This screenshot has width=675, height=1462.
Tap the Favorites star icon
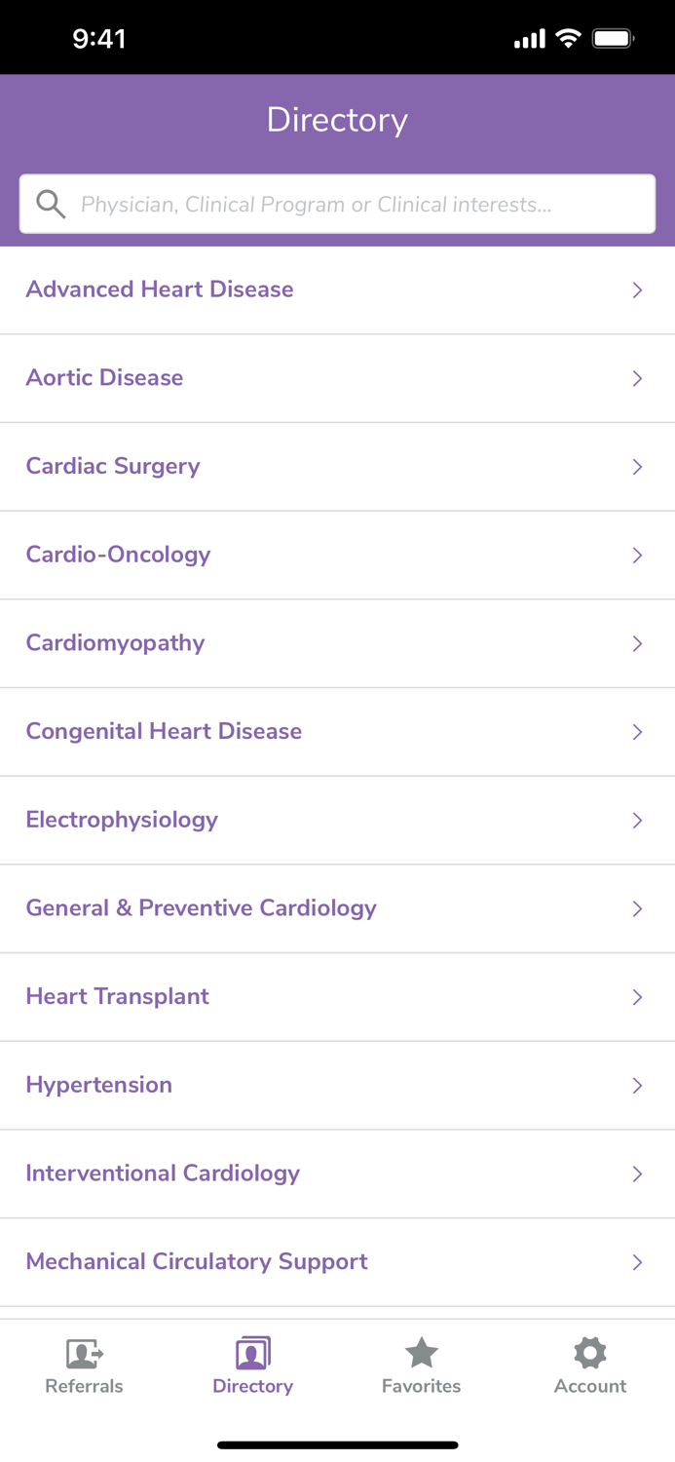click(421, 1352)
